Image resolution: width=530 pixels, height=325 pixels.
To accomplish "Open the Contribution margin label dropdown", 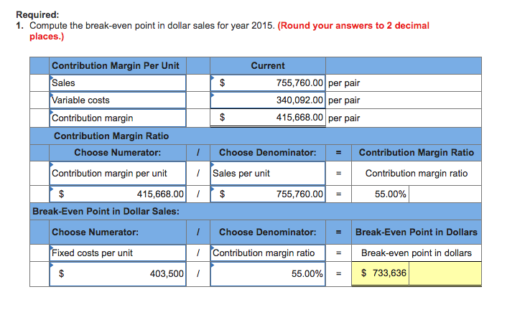I will click(118, 118).
